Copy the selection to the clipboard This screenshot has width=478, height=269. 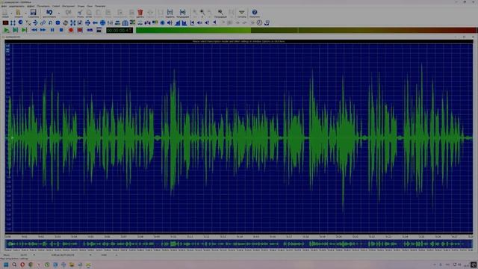[x=89, y=13]
